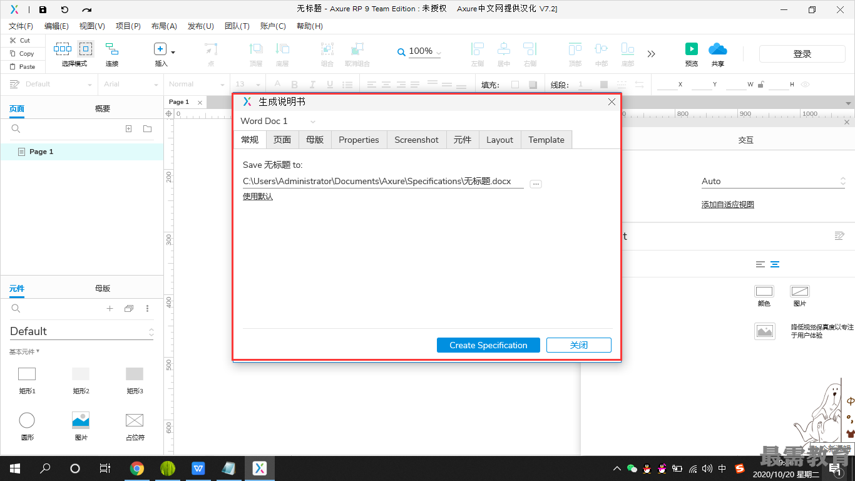
Task: Click the 关闭 button in dialog
Action: click(579, 345)
